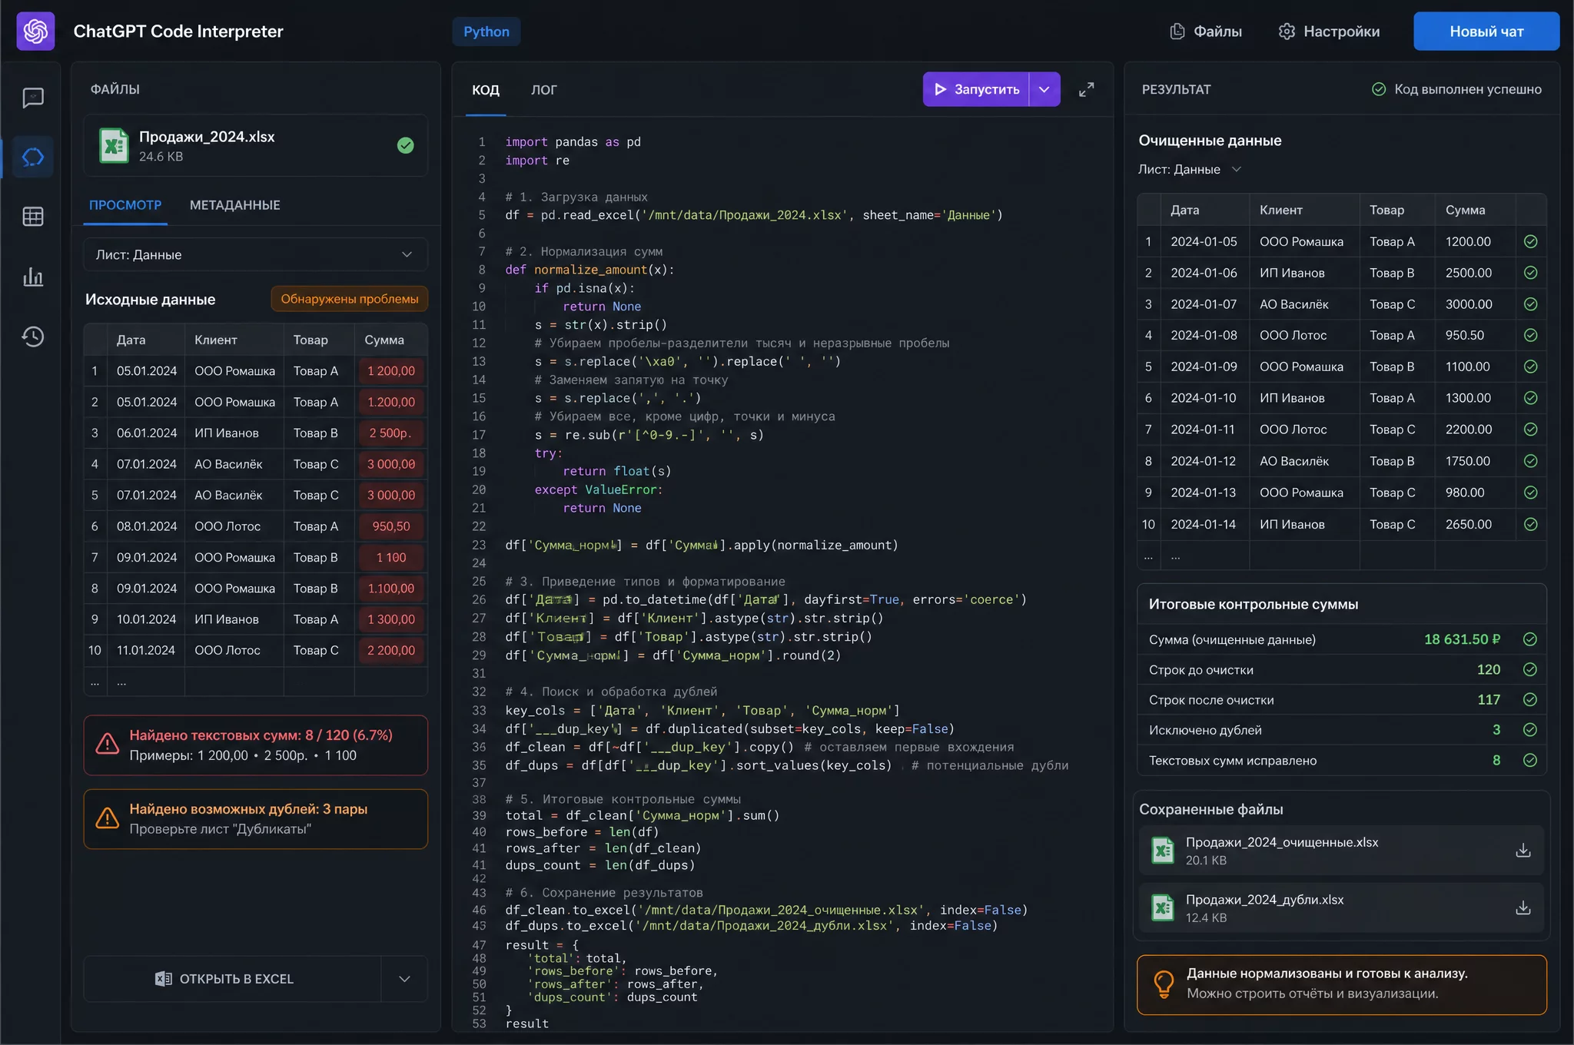
Task: Click the Excel icon of Продажи_2024.xlsx
Action: pos(114,145)
